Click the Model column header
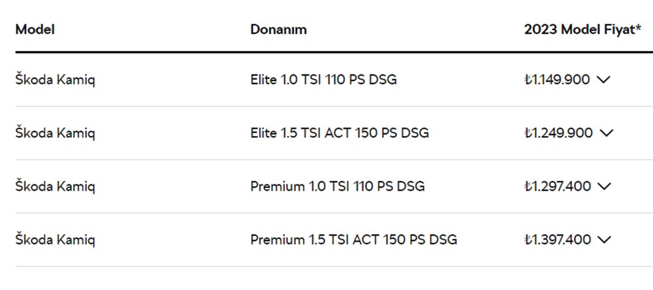The image size is (653, 290). pyautogui.click(x=35, y=29)
